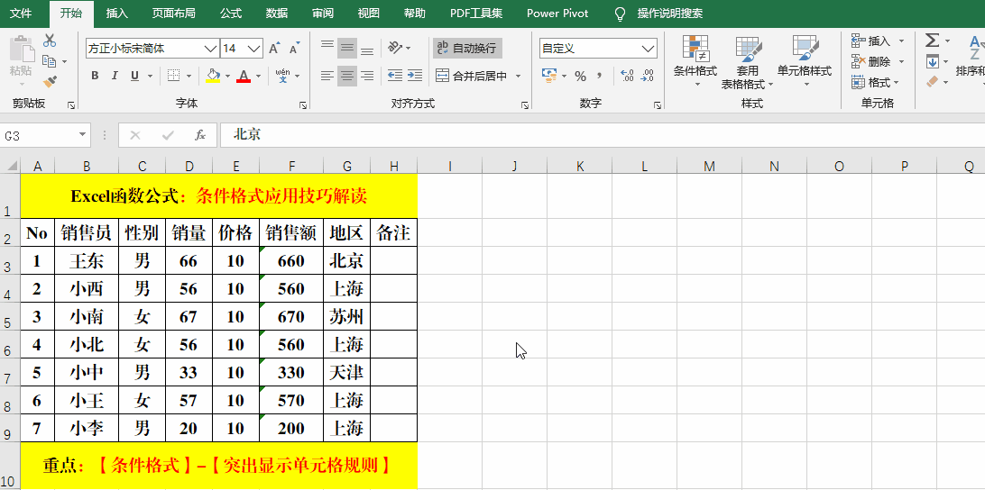This screenshot has width=985, height=490.
Task: Click the select-all corner triangle
Action: 10,166
